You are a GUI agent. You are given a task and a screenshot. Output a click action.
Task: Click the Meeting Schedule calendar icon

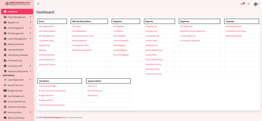point(5,44)
